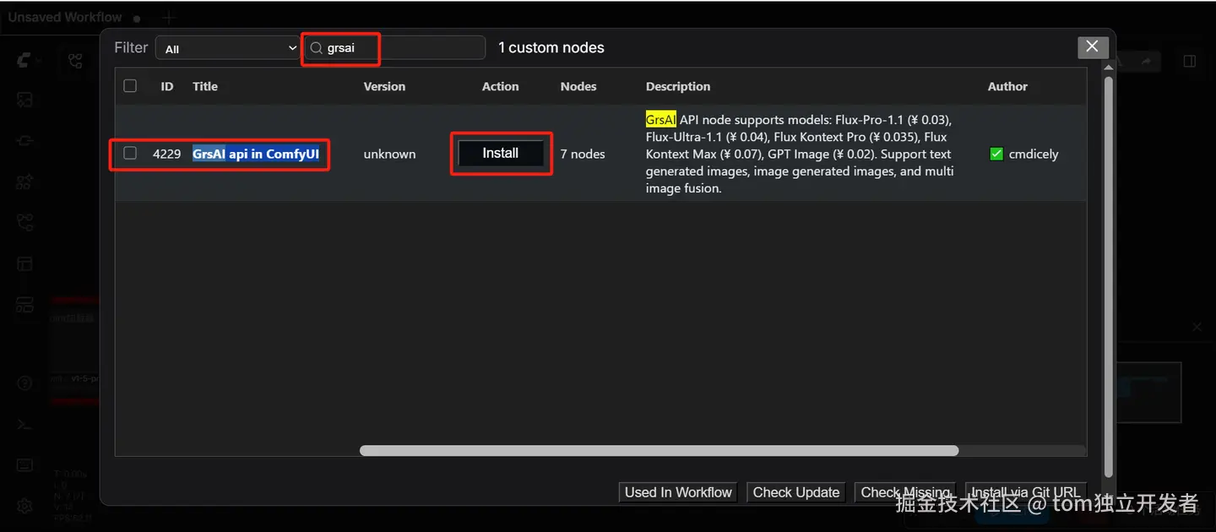1216x532 pixels.
Task: Sort by the Title column header
Action: coord(205,86)
